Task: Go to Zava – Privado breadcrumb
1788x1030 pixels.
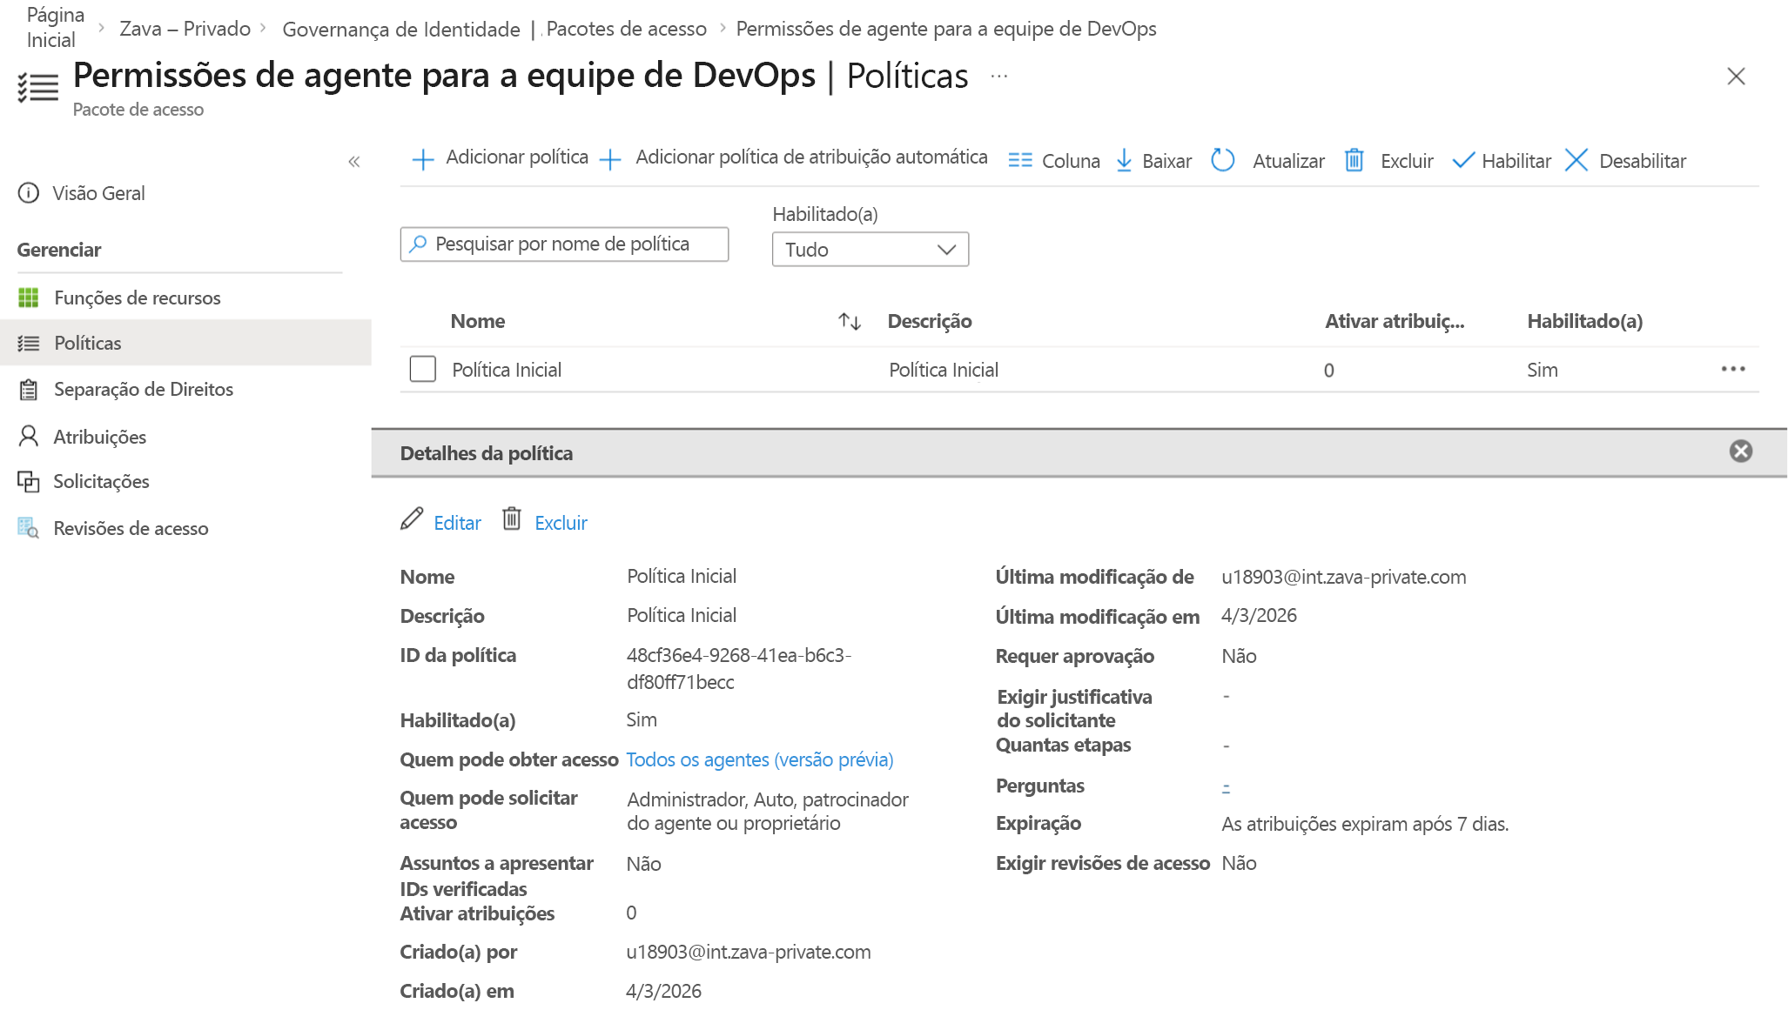Action: [x=185, y=29]
